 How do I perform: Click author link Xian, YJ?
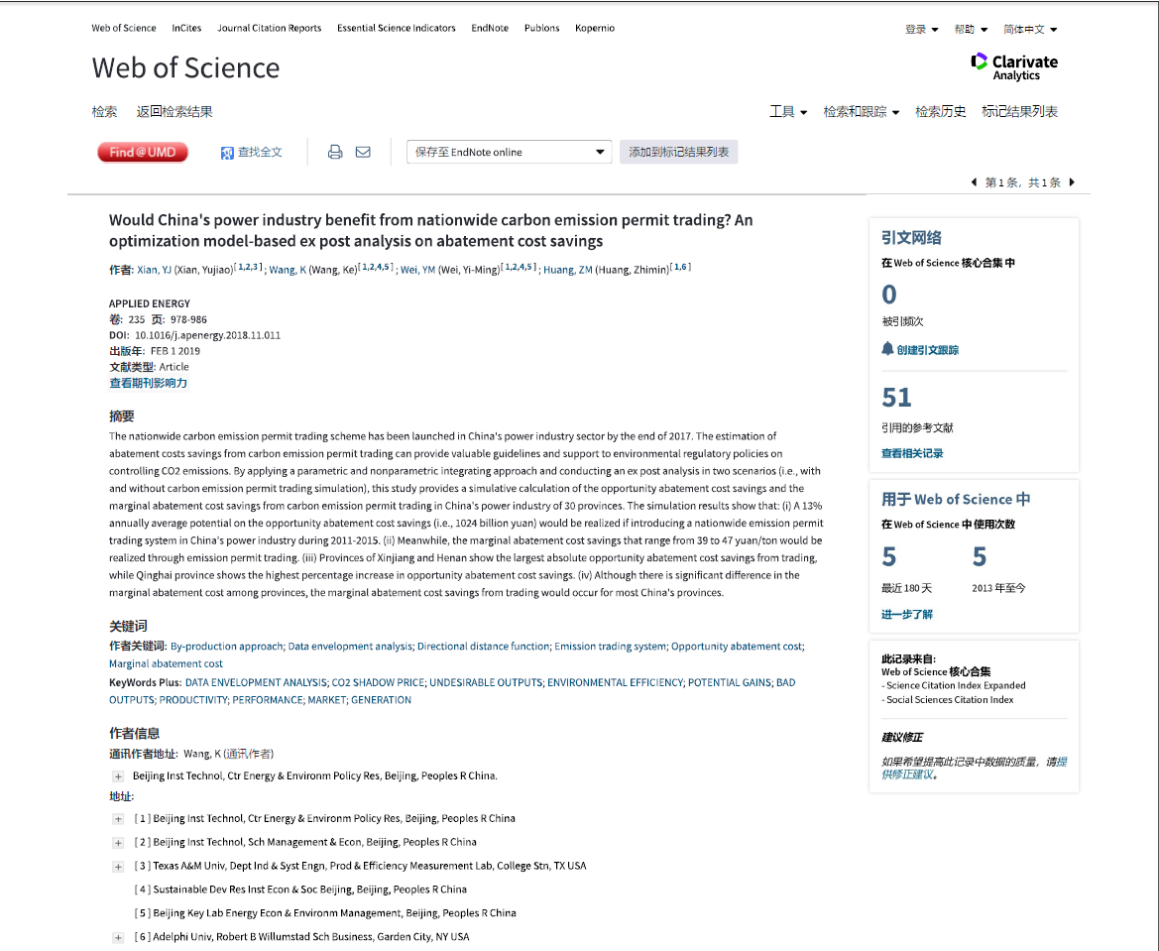[154, 270]
